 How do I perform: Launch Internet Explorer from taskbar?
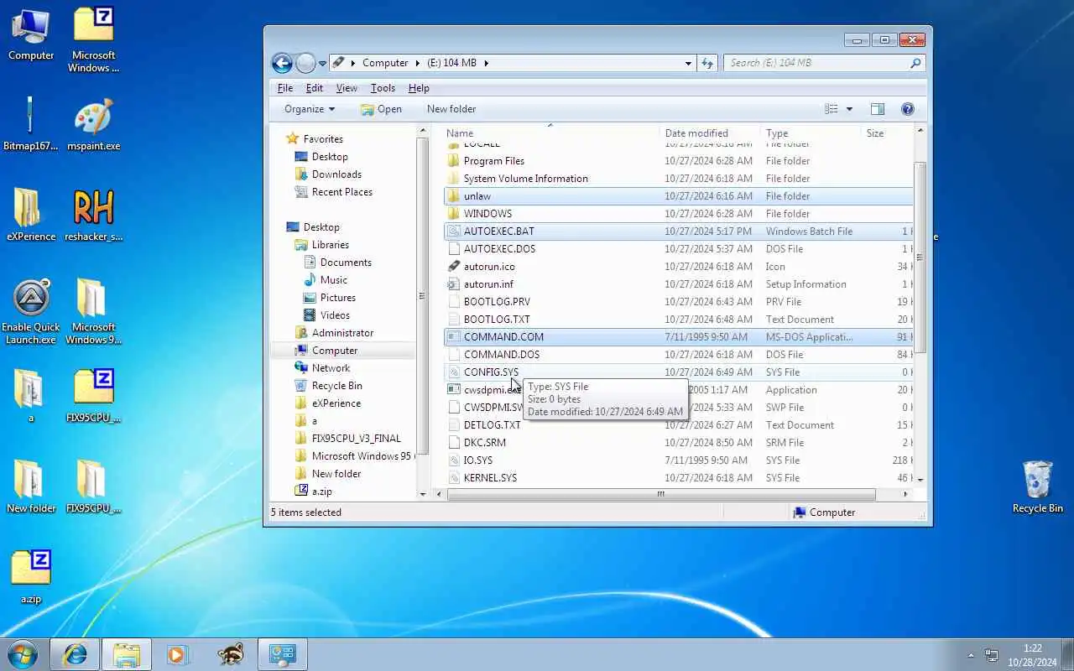(x=75, y=654)
